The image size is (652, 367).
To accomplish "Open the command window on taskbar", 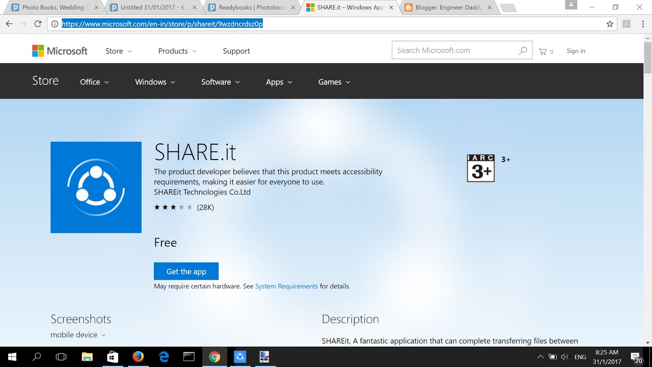I will coord(189,357).
